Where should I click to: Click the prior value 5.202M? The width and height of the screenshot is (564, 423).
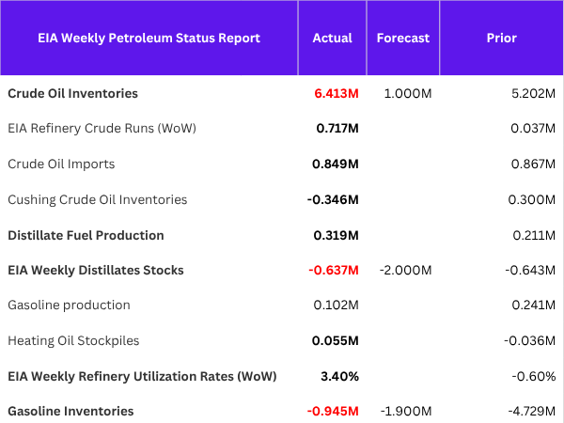coord(533,93)
